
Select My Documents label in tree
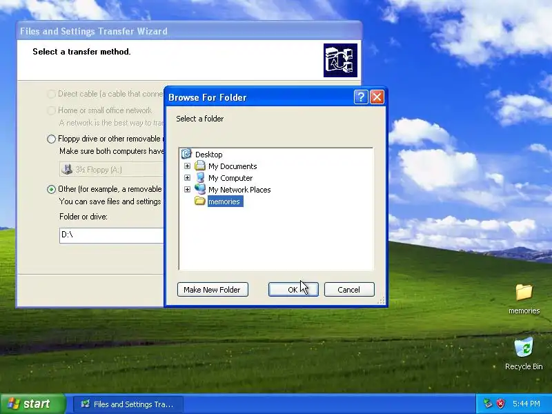point(233,166)
